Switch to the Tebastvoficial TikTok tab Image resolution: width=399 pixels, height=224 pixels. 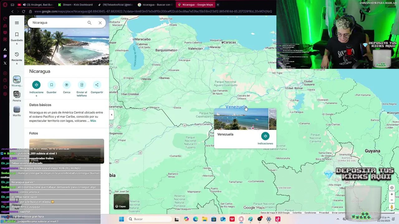pos(115,5)
